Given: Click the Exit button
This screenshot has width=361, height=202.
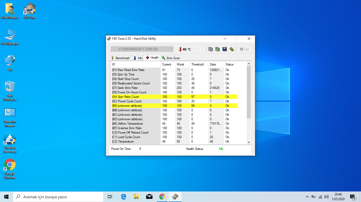Looking at the screenshot, I should point(244,49).
